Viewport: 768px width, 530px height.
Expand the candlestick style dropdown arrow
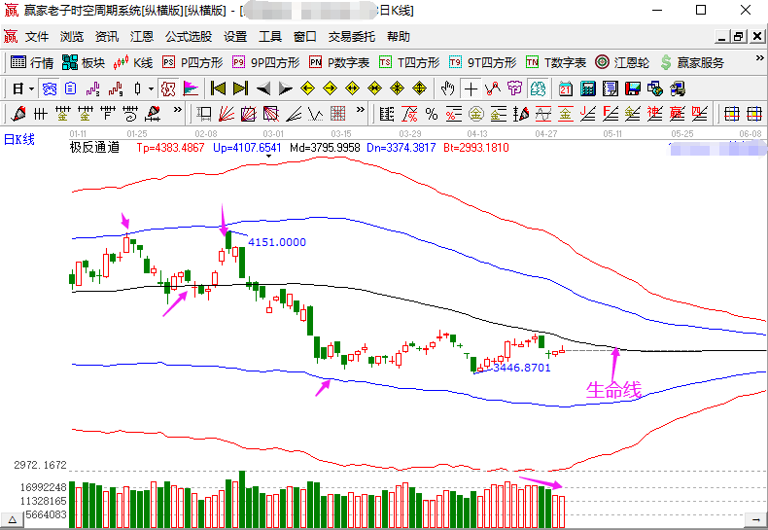(150, 88)
